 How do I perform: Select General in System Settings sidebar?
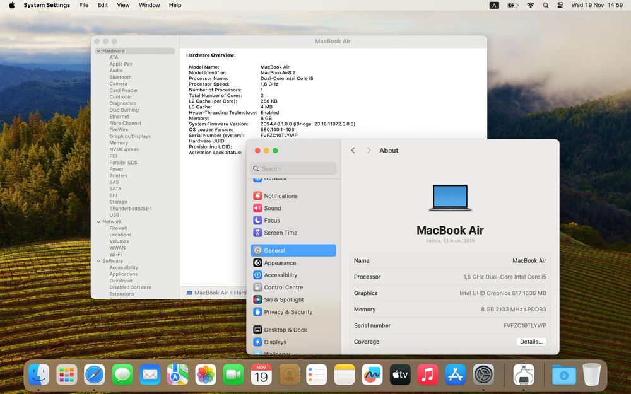click(293, 250)
